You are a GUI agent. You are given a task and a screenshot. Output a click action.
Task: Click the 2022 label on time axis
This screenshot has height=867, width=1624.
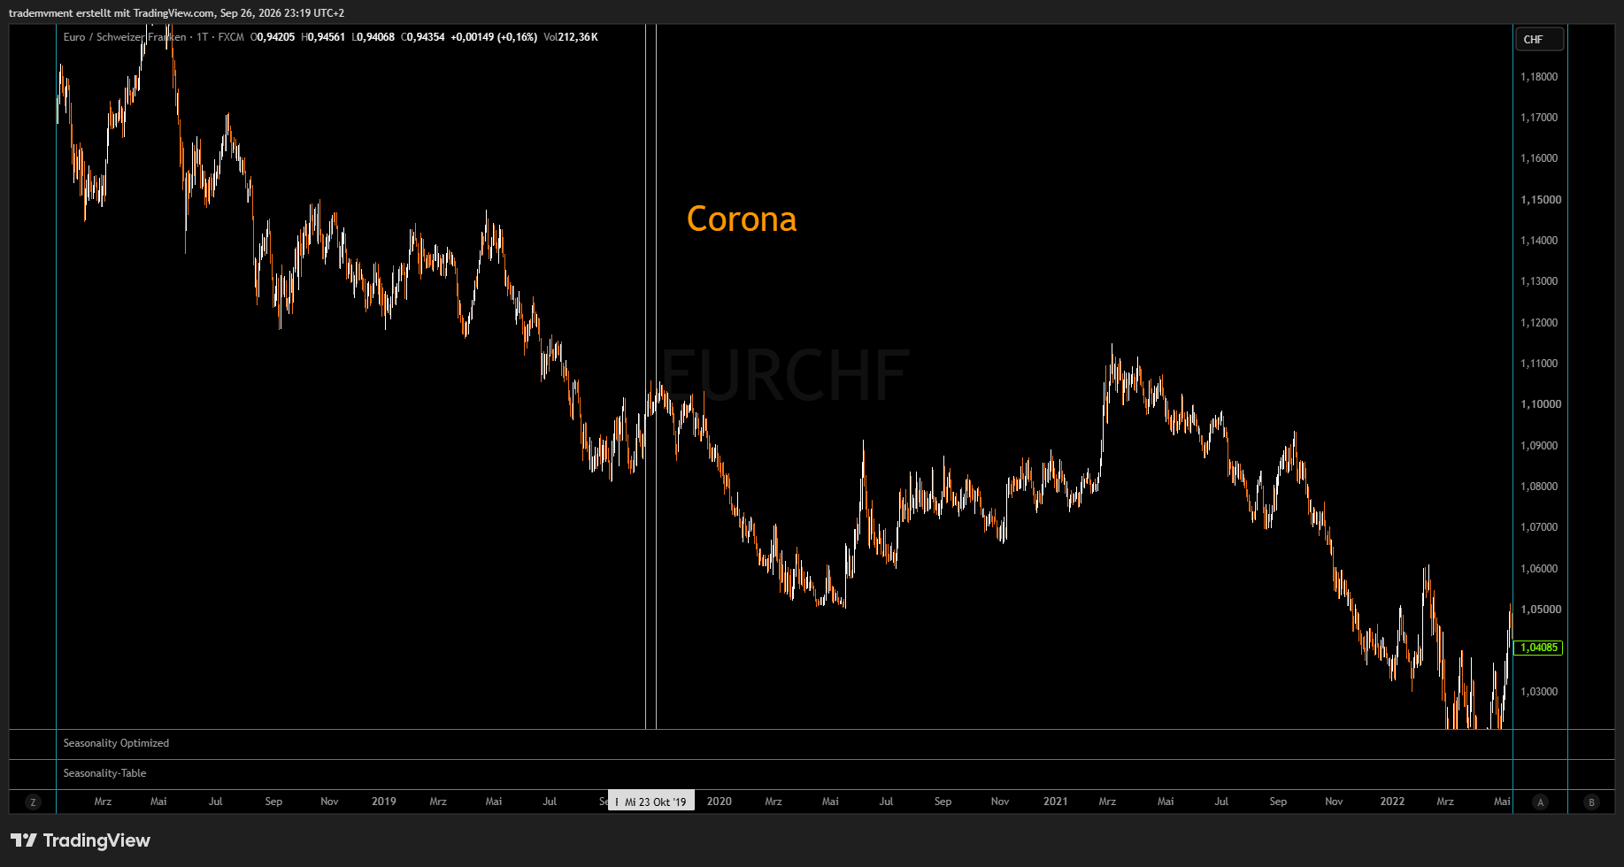point(1392,802)
